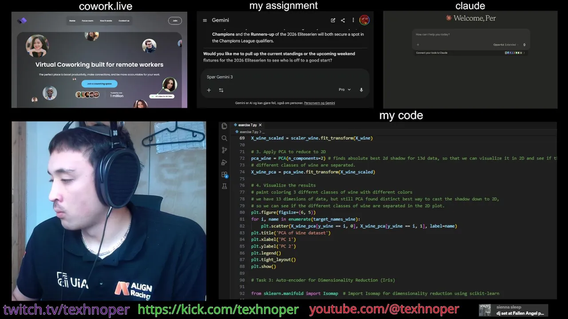Click the Gemini microphone icon

point(361,89)
